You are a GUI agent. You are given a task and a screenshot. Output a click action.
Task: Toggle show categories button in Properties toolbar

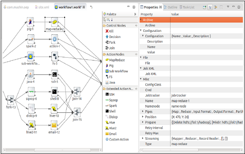pyautogui.click(x=210, y=7)
